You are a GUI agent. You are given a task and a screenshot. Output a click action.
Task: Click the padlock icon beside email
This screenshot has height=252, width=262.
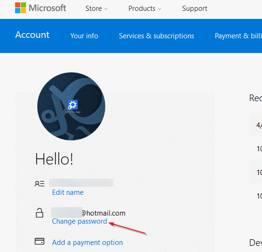coord(40,213)
